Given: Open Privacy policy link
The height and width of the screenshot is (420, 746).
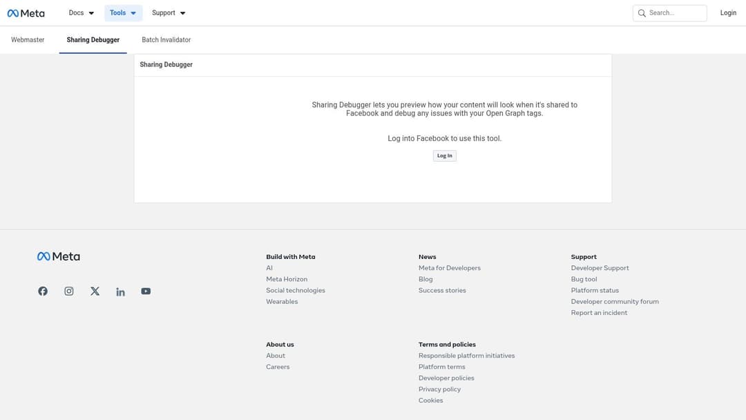Looking at the screenshot, I should coord(439,389).
